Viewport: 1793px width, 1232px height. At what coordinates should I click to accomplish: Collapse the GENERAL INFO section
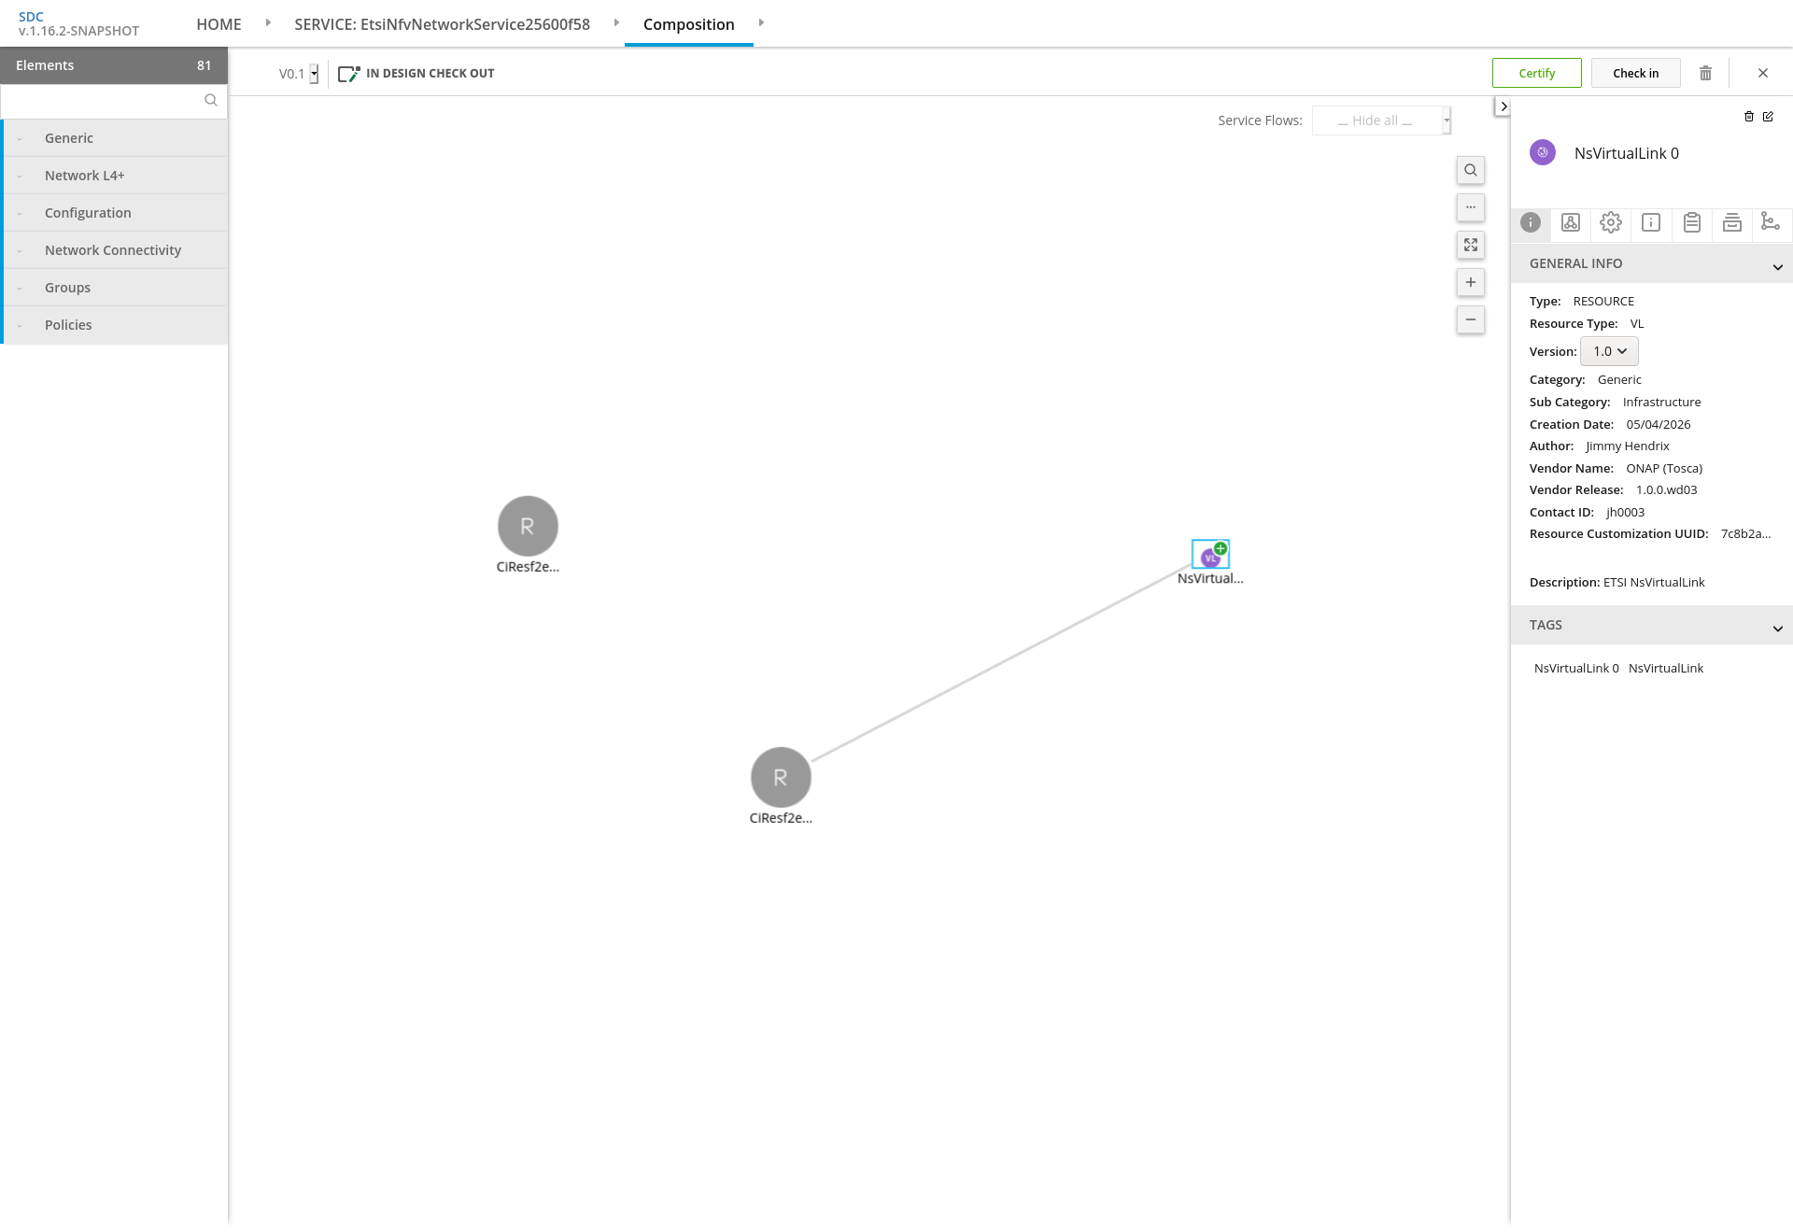click(x=1777, y=267)
